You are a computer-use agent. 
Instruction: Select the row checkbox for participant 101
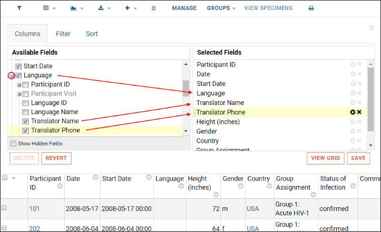pos(4,208)
